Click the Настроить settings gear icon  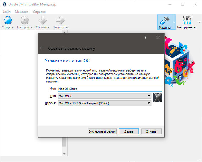tap(25, 20)
